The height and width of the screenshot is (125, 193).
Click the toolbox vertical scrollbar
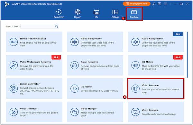click(187, 54)
